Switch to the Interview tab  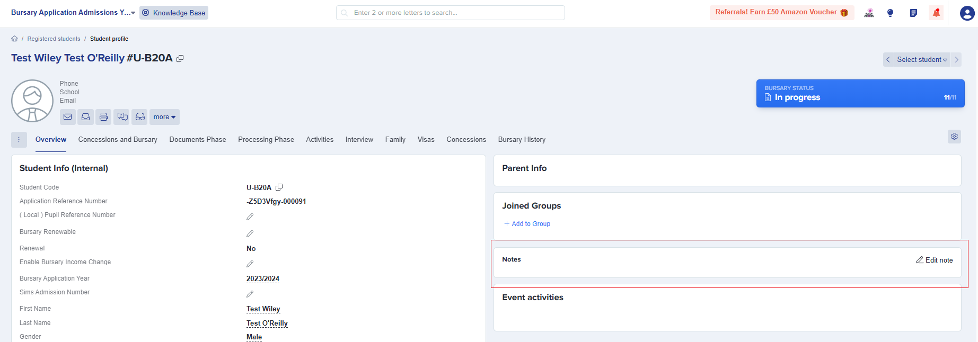click(359, 140)
